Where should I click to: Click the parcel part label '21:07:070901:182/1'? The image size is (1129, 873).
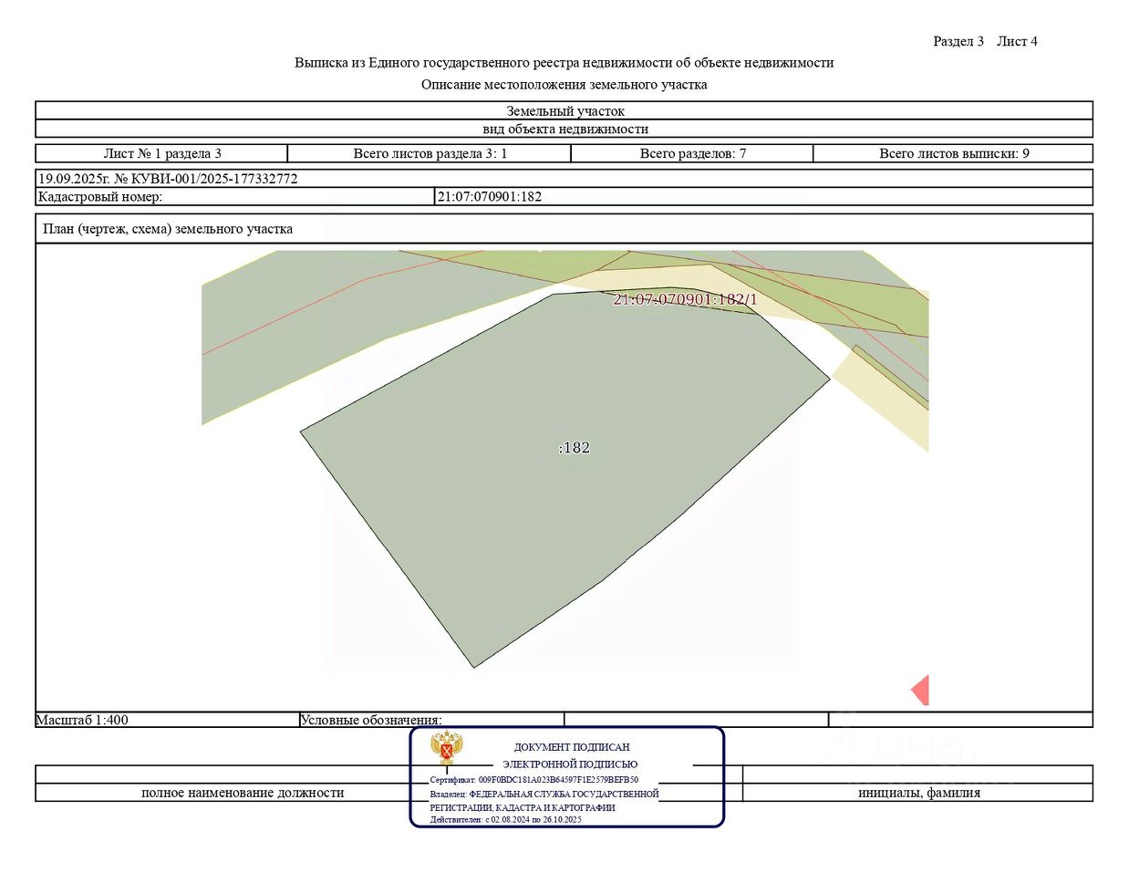pos(685,299)
